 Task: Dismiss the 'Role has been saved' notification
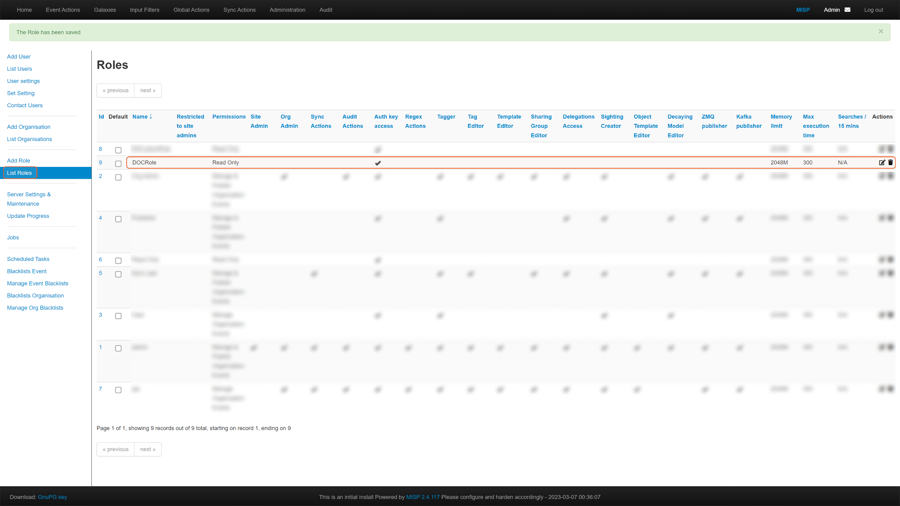coord(881,32)
